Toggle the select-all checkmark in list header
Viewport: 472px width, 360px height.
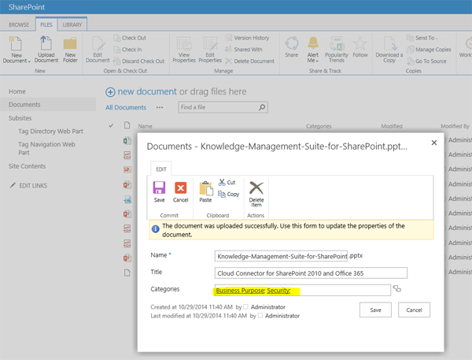111,126
